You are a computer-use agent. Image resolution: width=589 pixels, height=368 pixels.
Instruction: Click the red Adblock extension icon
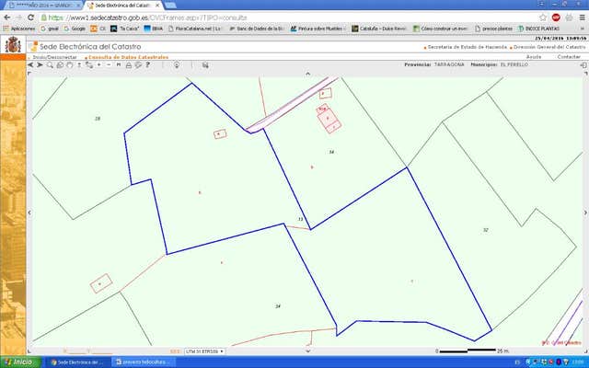[556, 17]
